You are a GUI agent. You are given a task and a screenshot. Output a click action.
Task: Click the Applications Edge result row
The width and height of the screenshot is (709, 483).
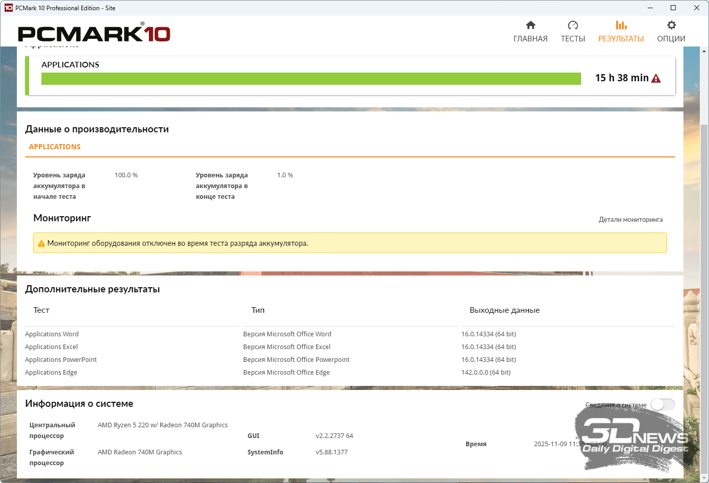pyautogui.click(x=51, y=373)
